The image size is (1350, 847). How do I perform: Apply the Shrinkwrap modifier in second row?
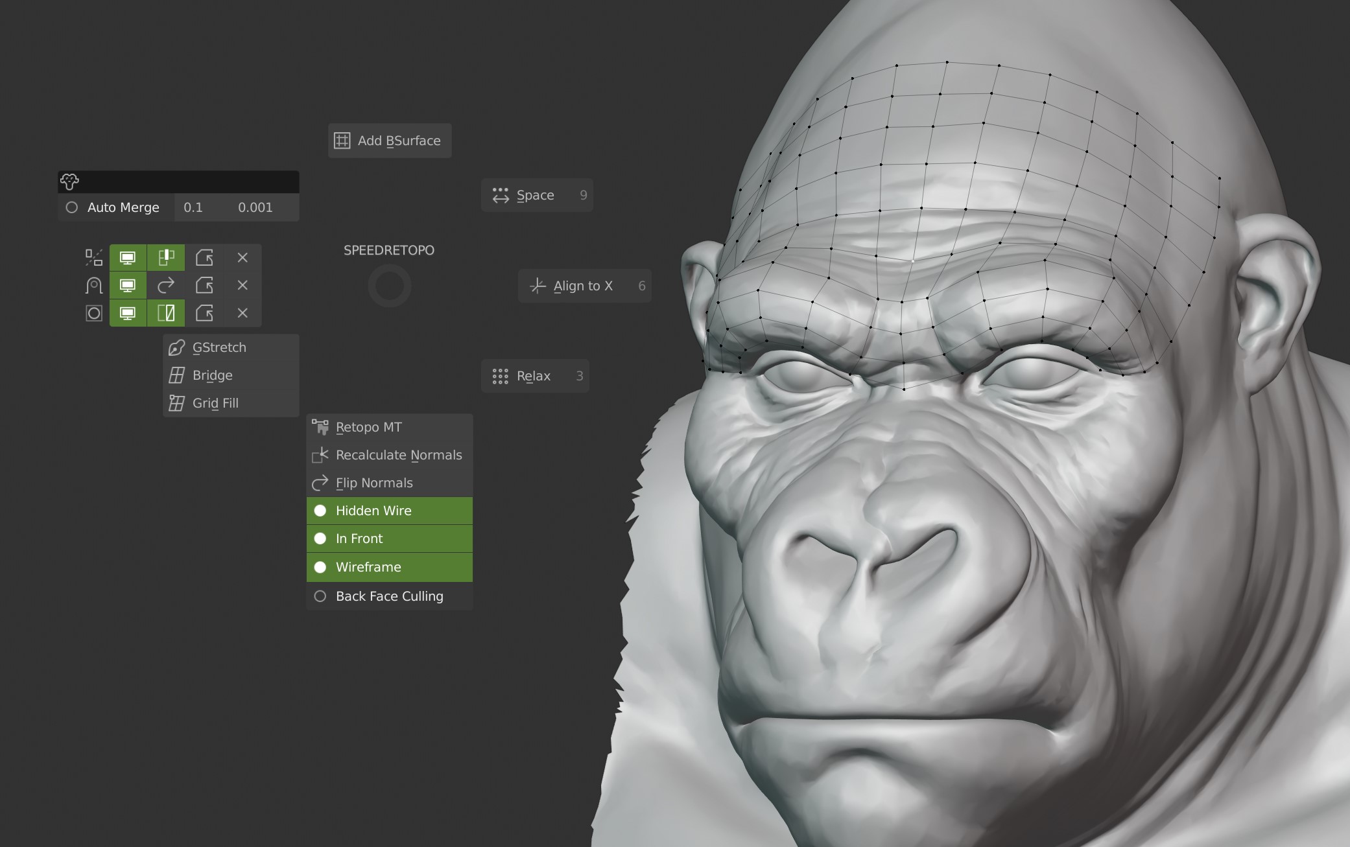(204, 285)
